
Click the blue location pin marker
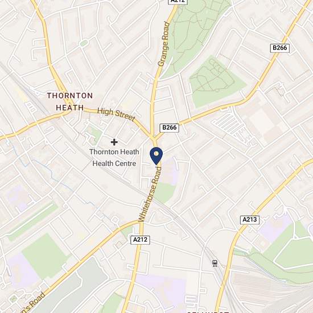(156, 156)
